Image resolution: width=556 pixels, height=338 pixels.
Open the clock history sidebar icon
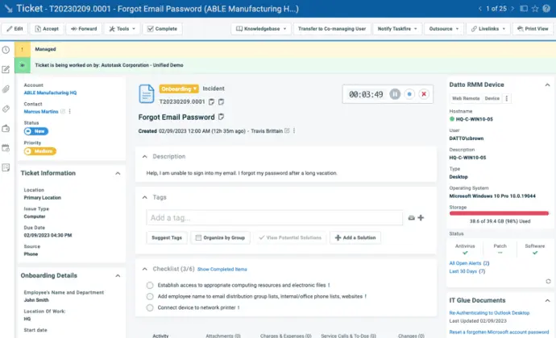click(x=6, y=50)
